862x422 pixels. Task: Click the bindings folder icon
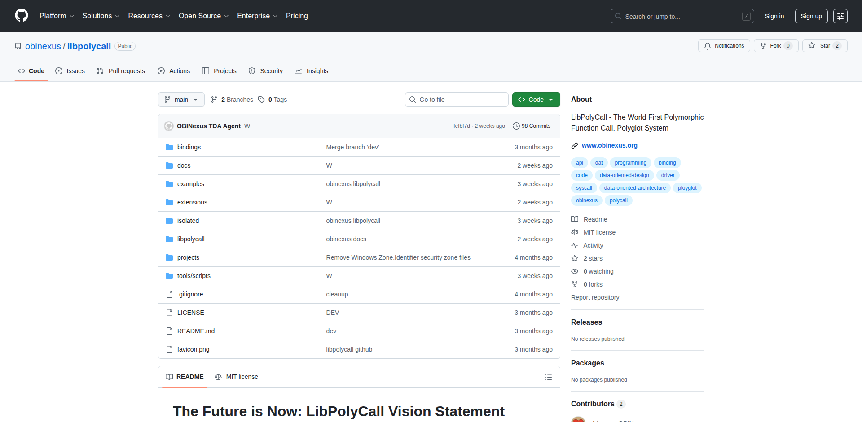click(169, 147)
